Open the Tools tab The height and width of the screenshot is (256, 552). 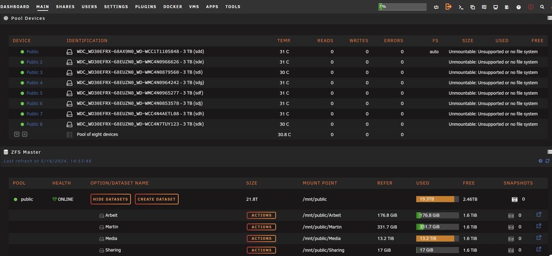tap(233, 7)
